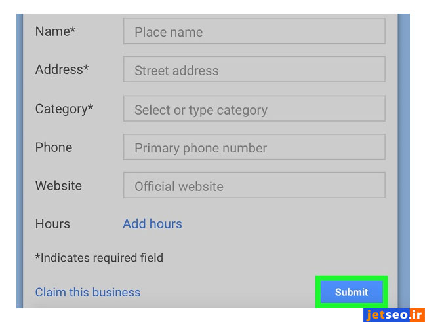This screenshot has height=322, width=425.
Task: Click the red .ir part of watermark
Action: coord(418,315)
